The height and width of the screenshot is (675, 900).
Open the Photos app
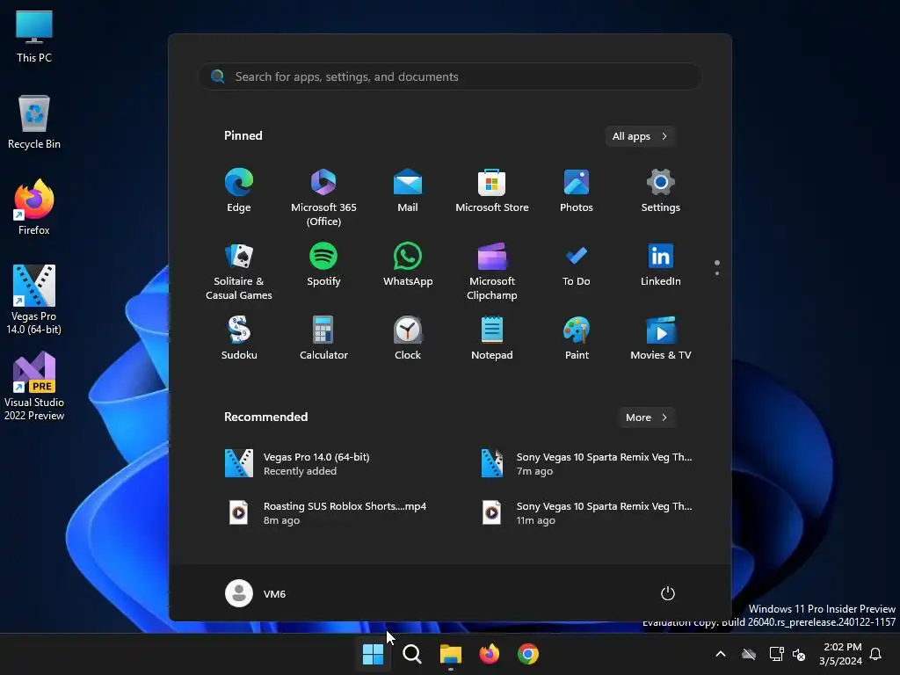[x=577, y=191]
